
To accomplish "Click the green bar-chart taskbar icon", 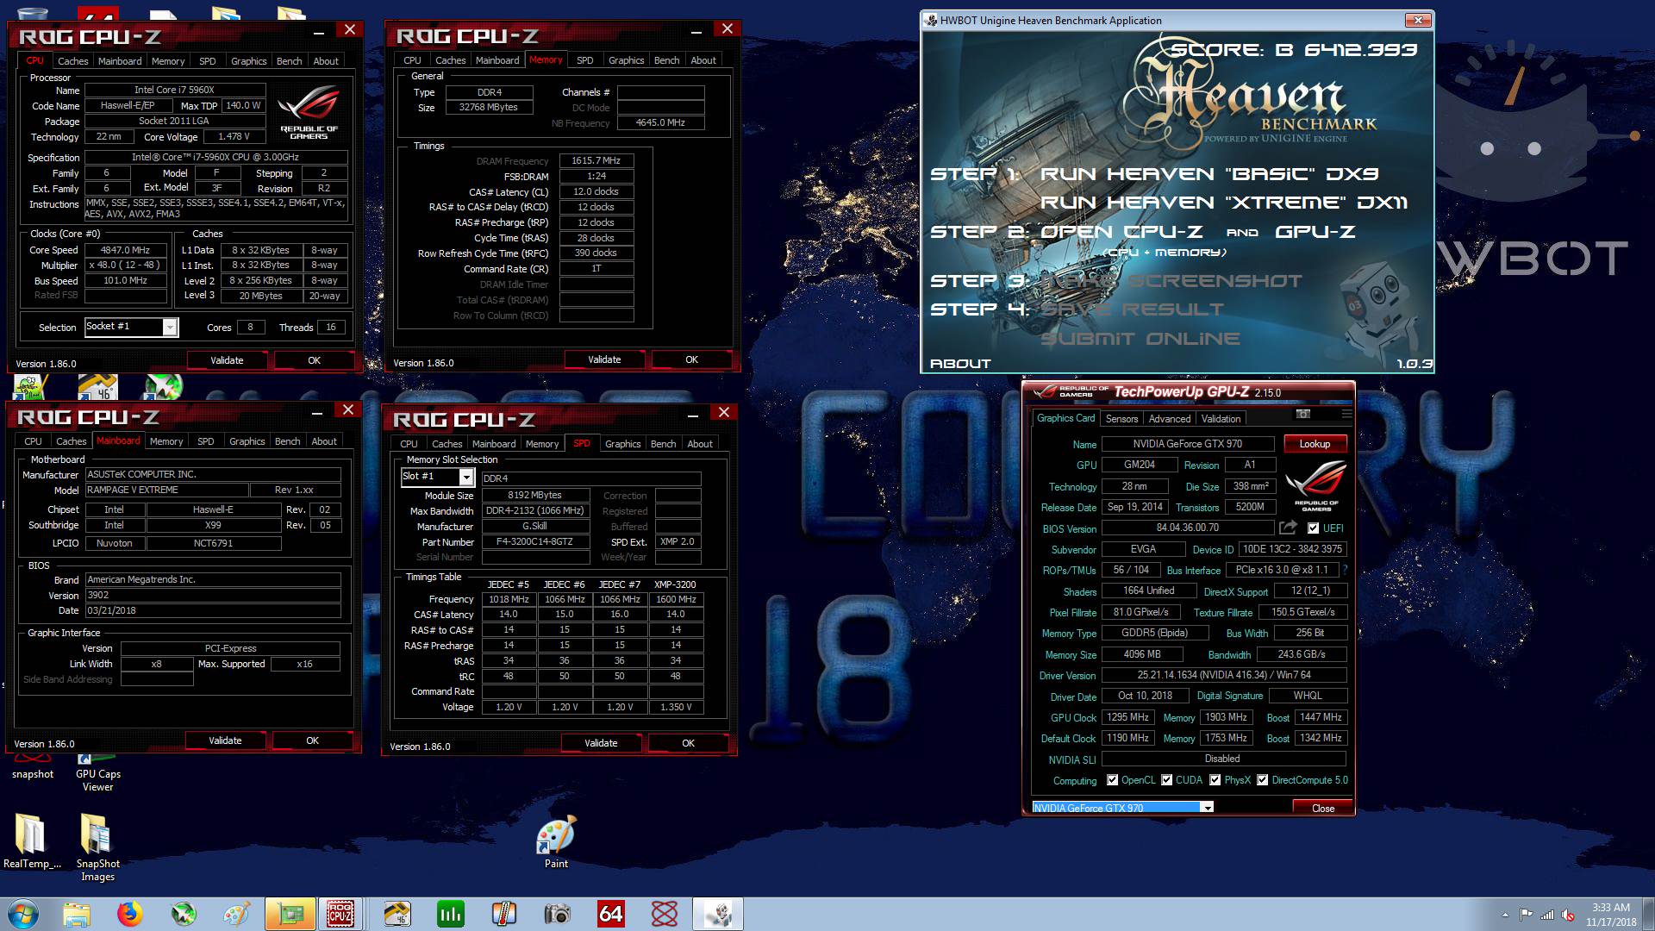I will tap(451, 914).
